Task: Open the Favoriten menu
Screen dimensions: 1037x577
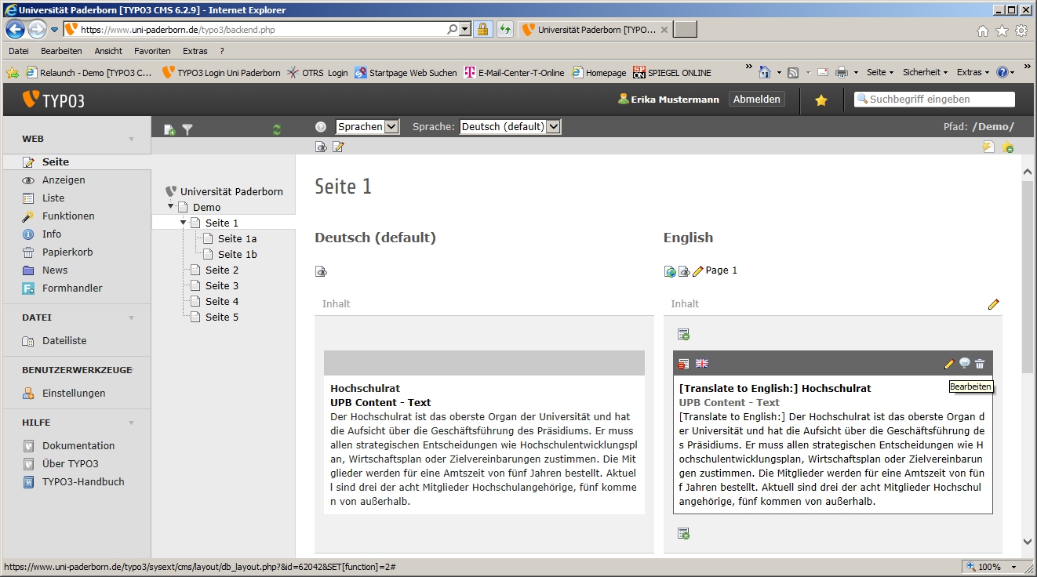Action: click(152, 51)
